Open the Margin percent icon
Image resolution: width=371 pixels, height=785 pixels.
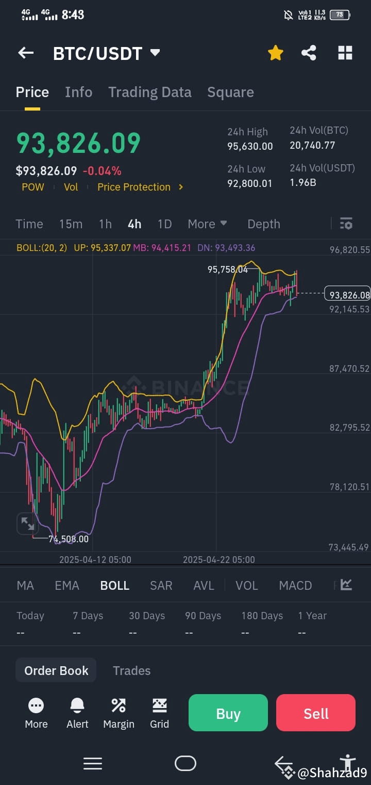coord(119,705)
